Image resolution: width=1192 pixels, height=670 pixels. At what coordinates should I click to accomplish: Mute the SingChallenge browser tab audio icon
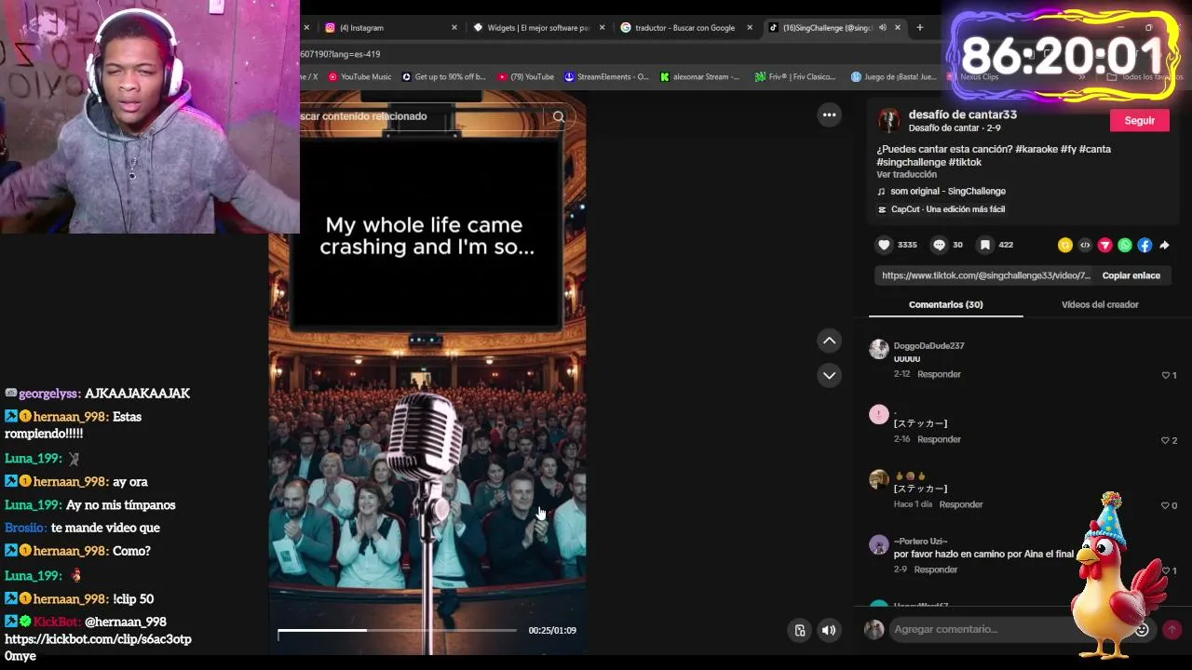[x=882, y=28]
